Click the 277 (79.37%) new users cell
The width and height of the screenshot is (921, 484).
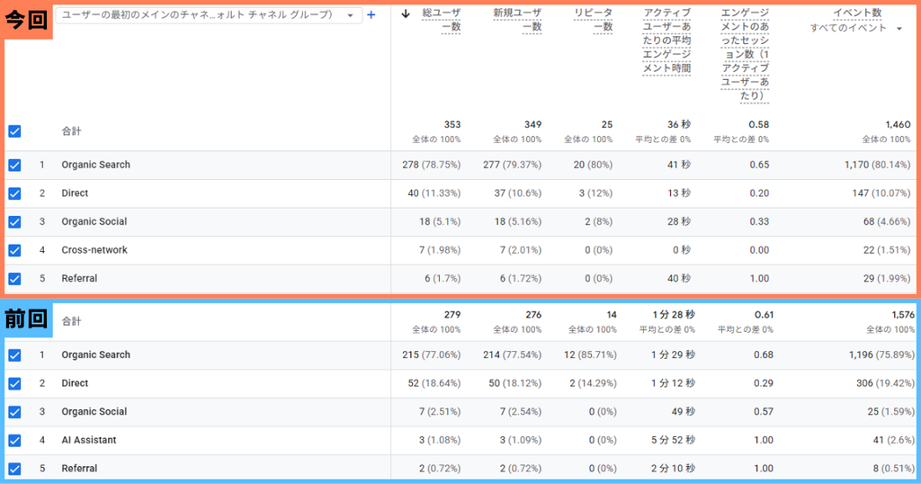(x=512, y=165)
